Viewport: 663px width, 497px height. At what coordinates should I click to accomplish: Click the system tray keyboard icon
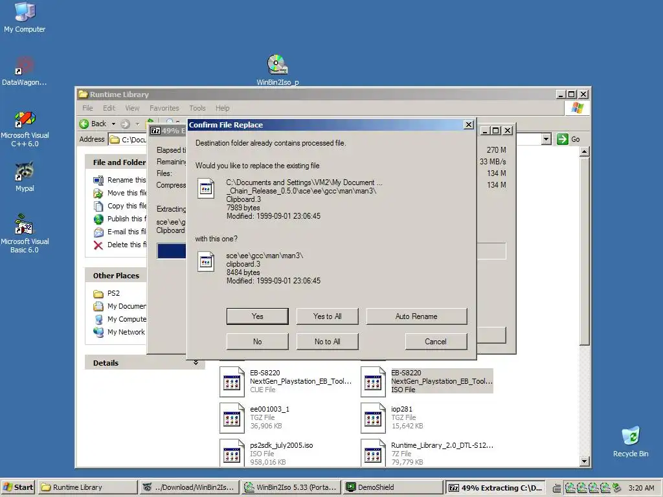click(557, 488)
